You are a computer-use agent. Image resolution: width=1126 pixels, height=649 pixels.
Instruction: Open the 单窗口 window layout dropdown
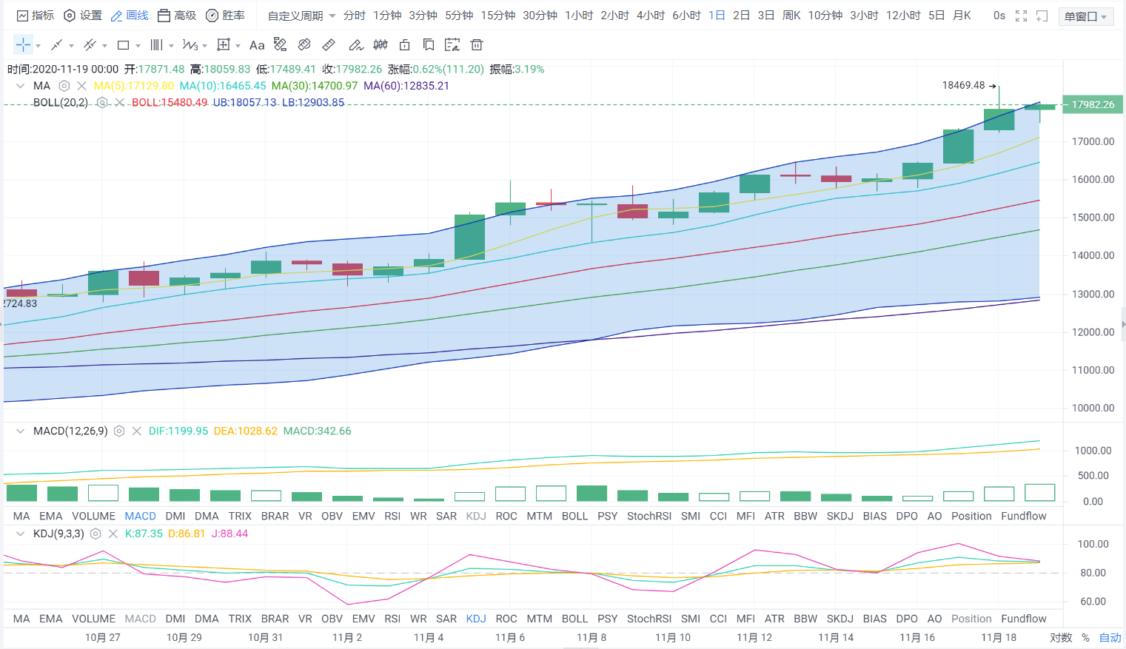(1086, 16)
